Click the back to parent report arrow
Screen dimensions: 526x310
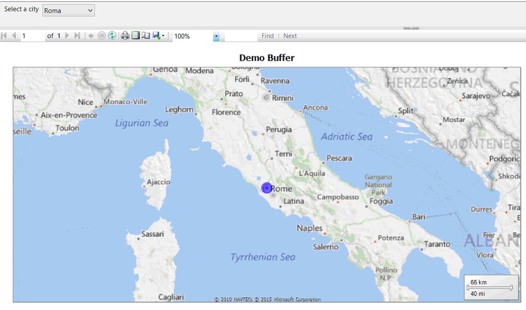[91, 36]
